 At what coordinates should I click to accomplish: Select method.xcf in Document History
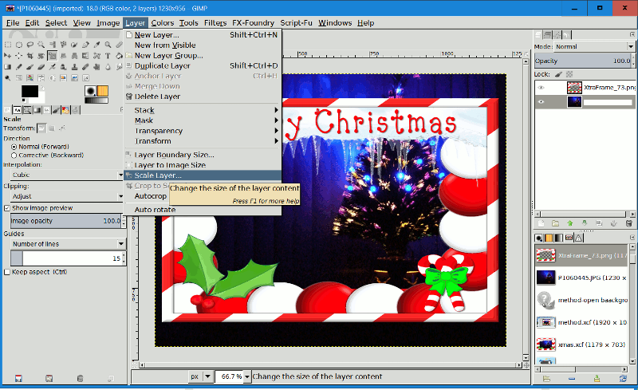tap(582, 322)
